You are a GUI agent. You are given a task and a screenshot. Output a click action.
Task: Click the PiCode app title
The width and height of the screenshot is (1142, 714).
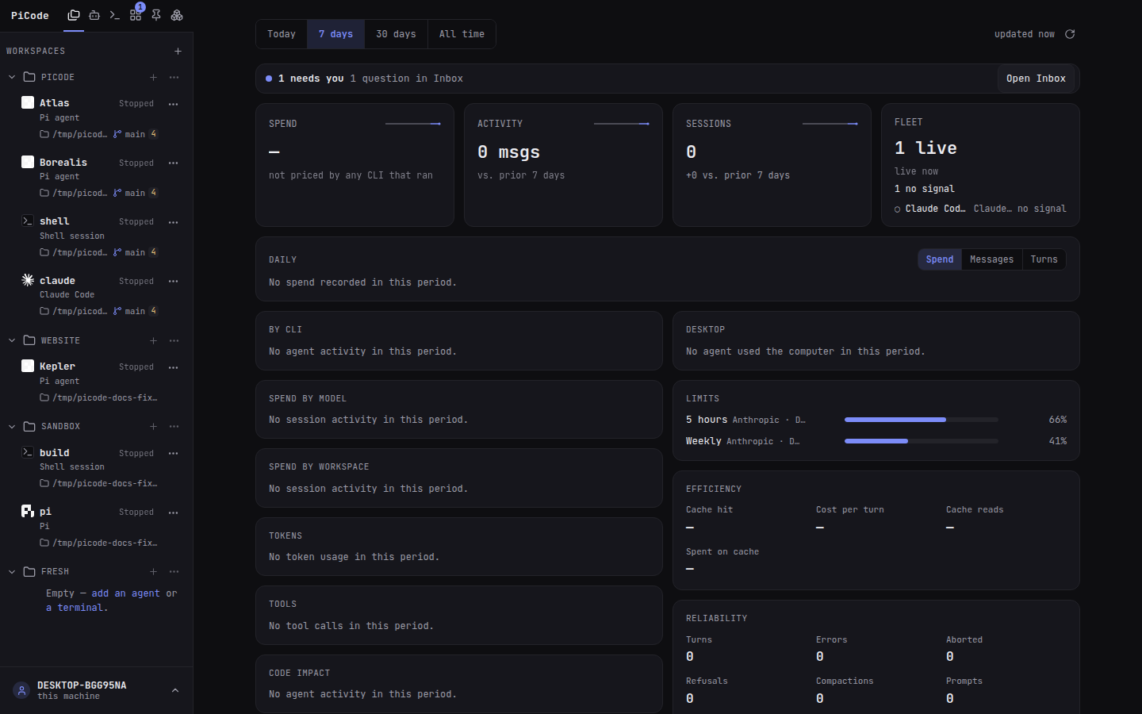[30, 15]
